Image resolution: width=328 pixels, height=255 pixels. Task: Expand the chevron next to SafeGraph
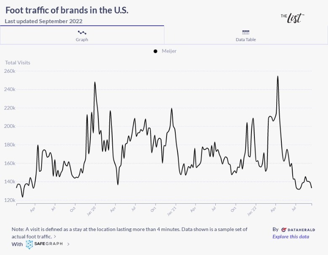click(69, 244)
